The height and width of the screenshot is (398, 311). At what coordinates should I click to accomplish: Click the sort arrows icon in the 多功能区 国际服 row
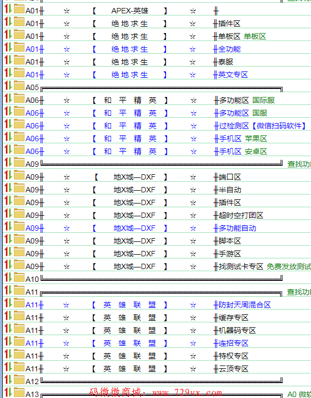coord(8,98)
